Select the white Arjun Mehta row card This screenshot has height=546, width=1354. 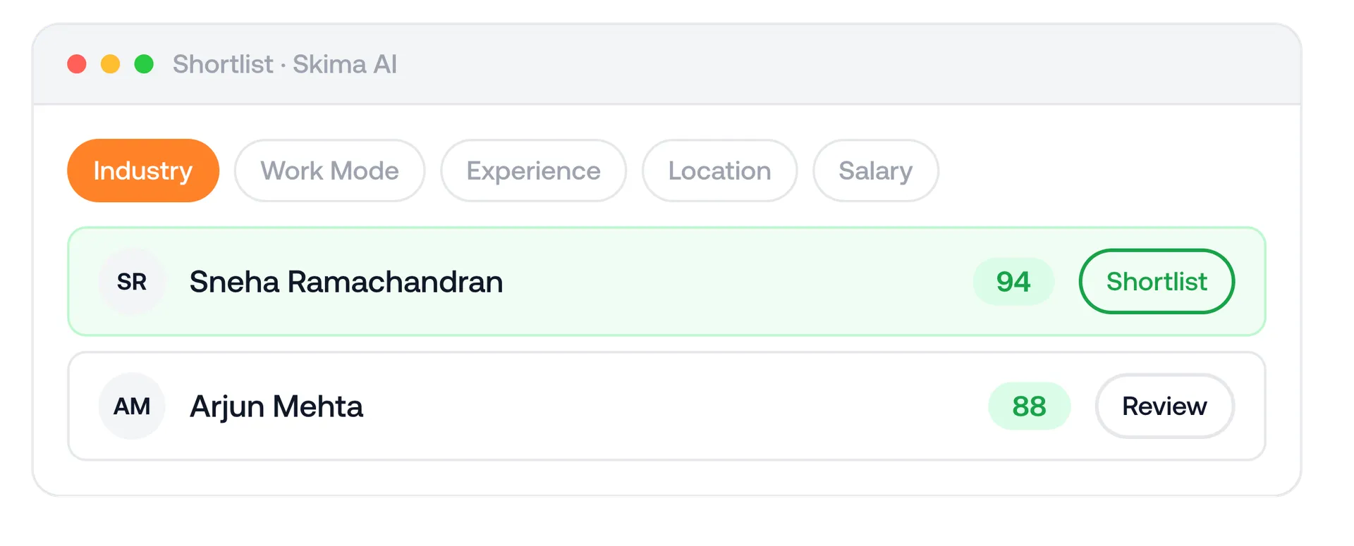pyautogui.click(x=666, y=407)
